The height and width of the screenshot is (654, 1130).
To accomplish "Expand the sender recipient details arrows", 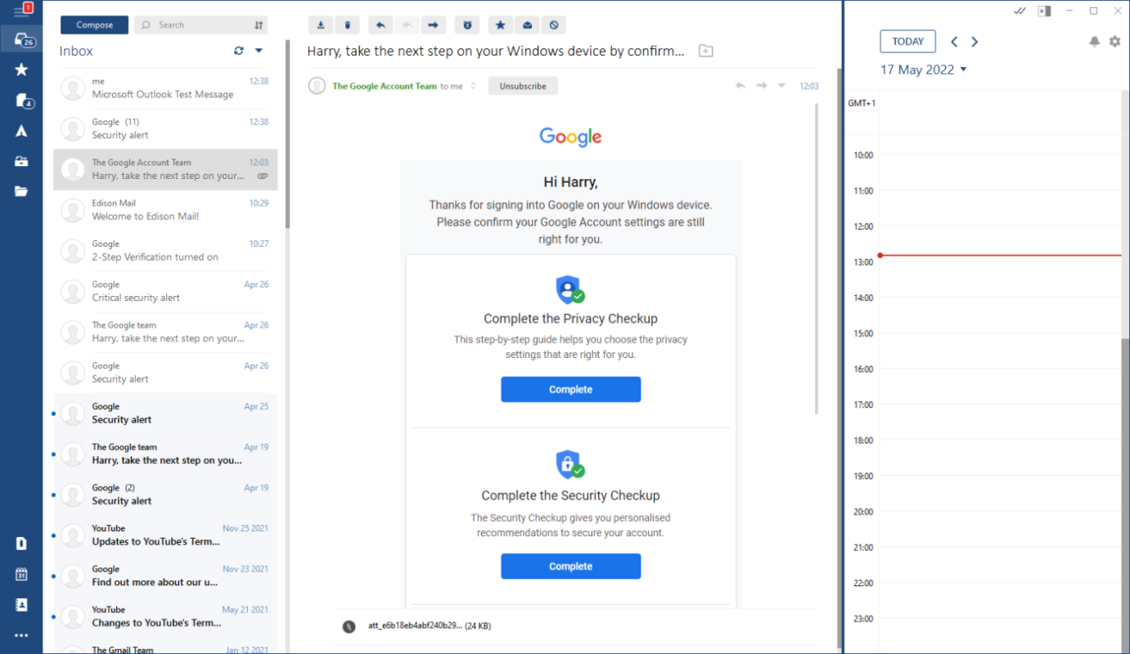I will coord(474,86).
